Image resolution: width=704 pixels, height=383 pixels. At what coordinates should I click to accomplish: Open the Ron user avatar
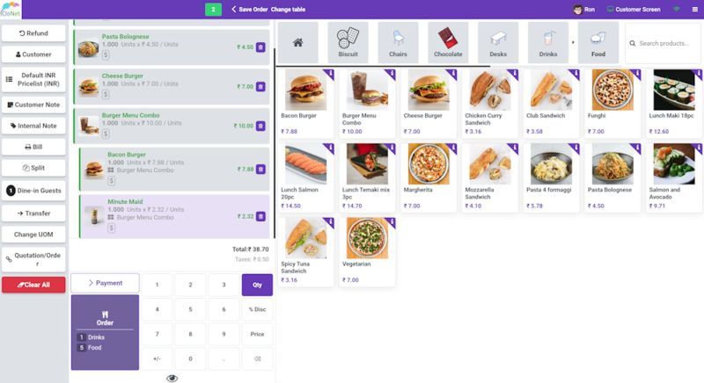pyautogui.click(x=578, y=10)
